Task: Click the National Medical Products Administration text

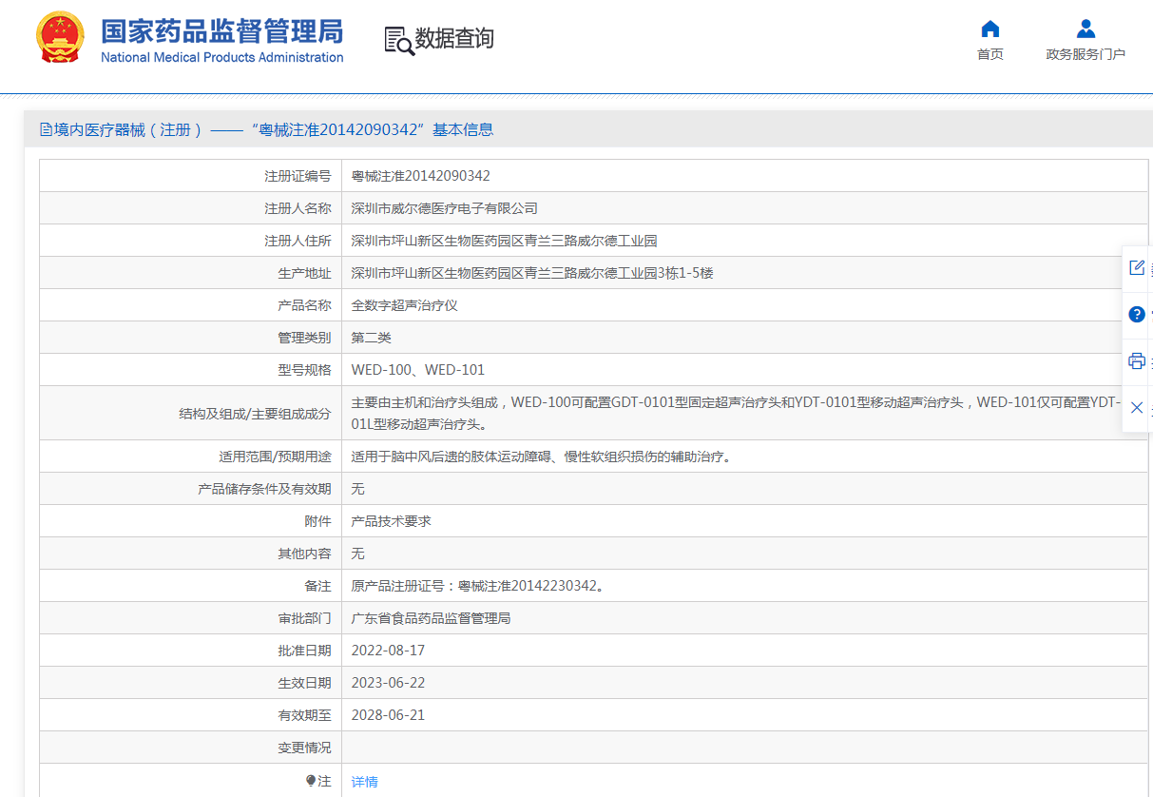Action: [222, 57]
